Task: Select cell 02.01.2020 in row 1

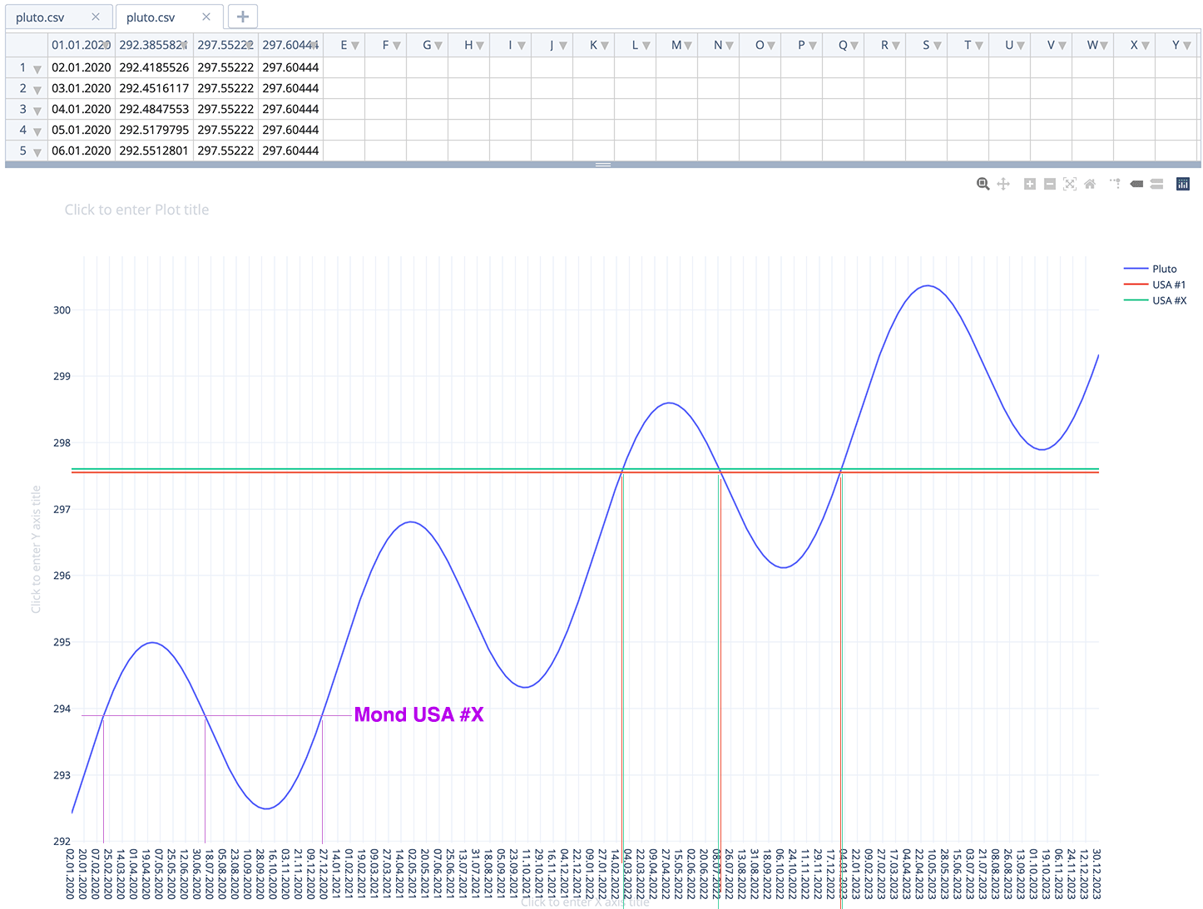Action: [x=82, y=67]
